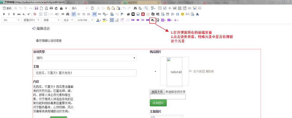Image resolution: width=292 pixels, height=118 pixels.
Task: Toggle the 源码 source view
Action: pos(7,8)
